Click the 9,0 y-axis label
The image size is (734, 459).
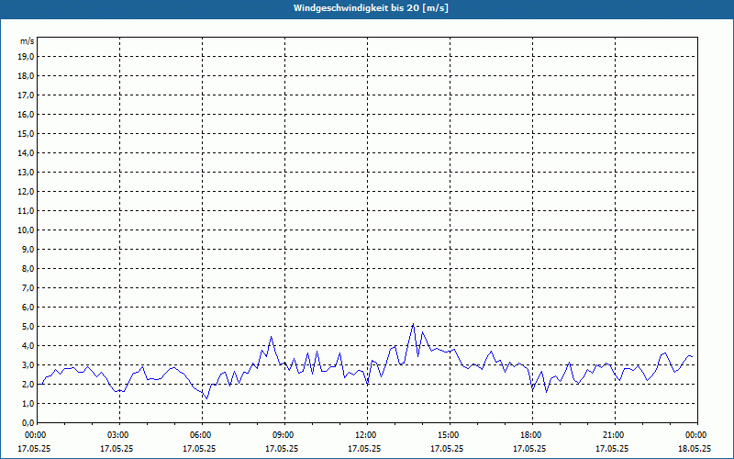(x=28, y=249)
